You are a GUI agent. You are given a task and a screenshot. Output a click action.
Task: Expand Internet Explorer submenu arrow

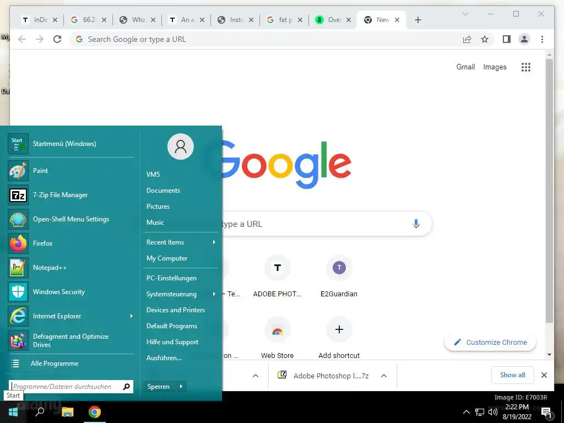131,316
